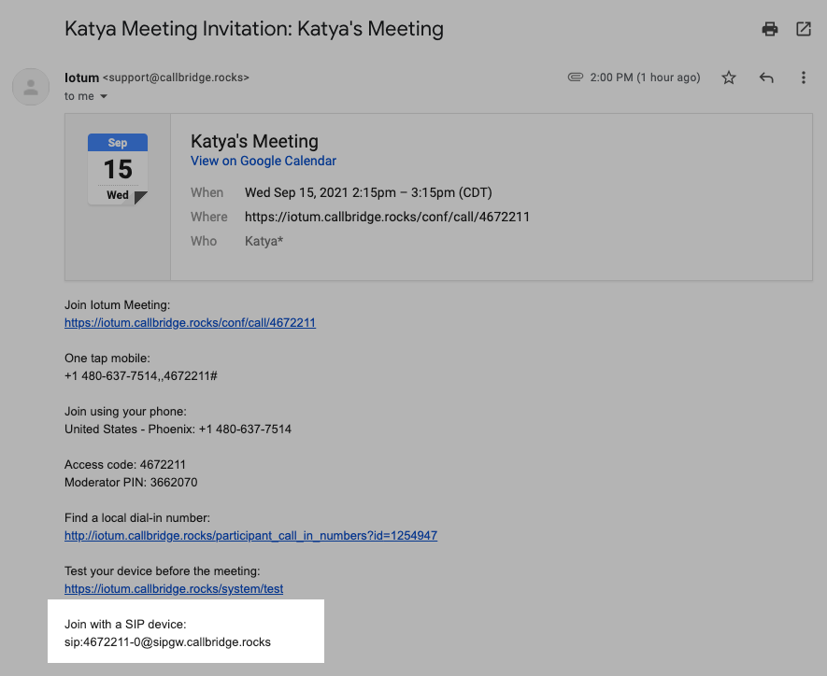Click the 'Find a local dial-in number:' label
Screen dimensions: 827x676
click(x=137, y=517)
